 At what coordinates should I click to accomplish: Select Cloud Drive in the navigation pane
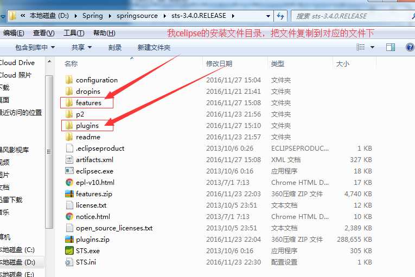click(17, 63)
